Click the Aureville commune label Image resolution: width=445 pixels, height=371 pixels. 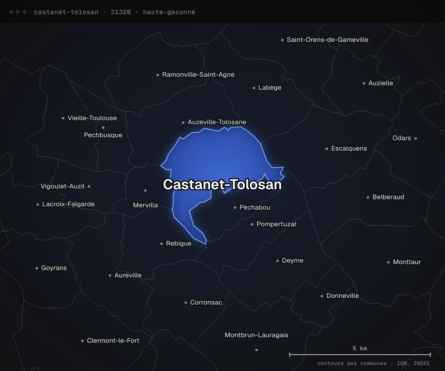[128, 275]
